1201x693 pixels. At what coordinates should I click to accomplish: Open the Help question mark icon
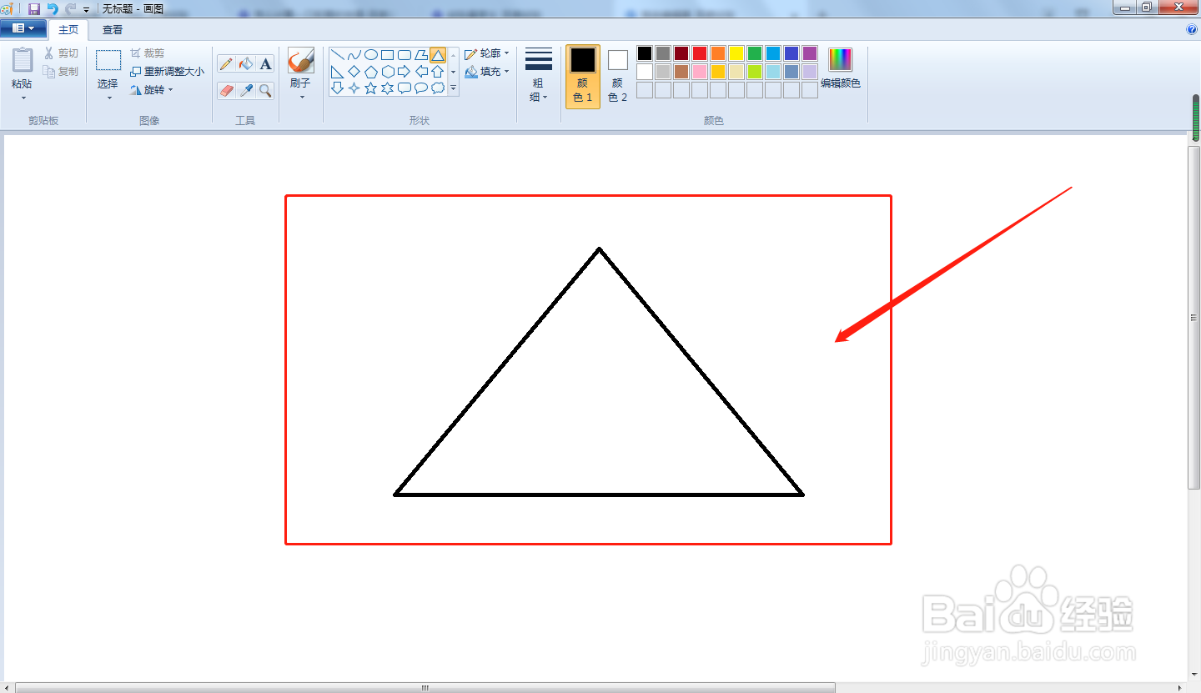point(1192,29)
